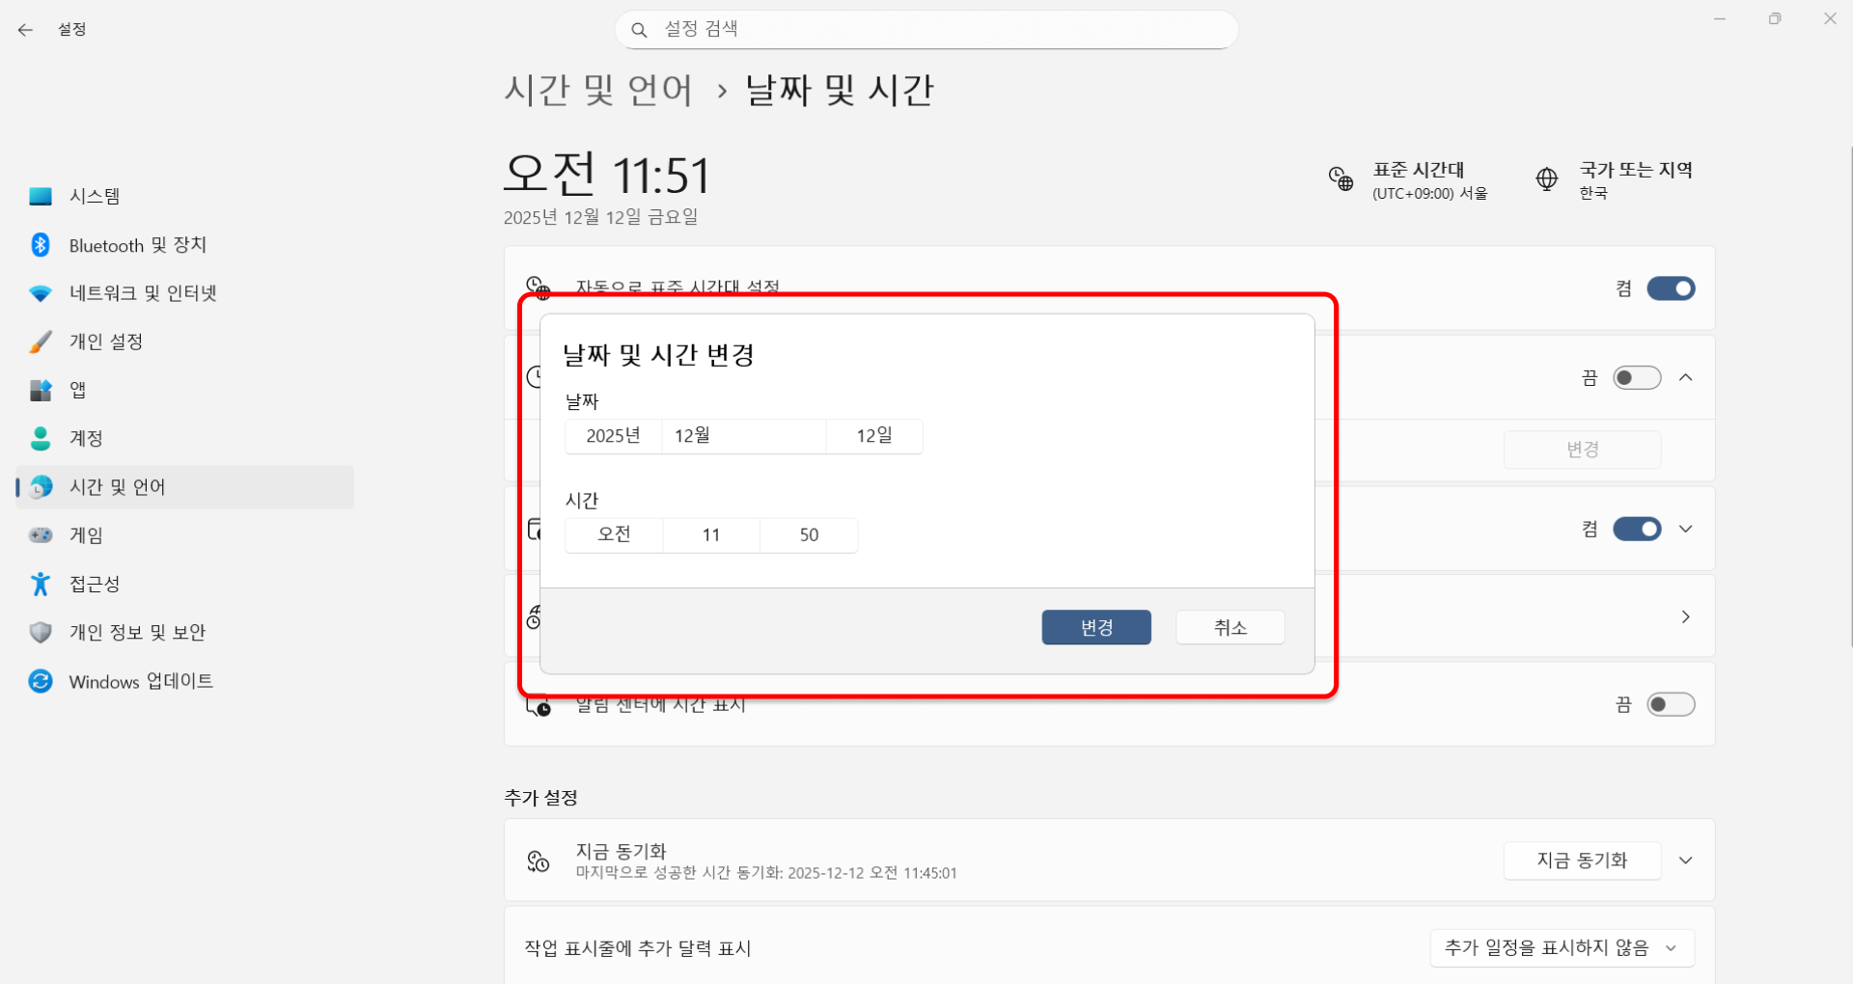Click the network Wi-Fi icon
1853x984 pixels.
coord(41,293)
